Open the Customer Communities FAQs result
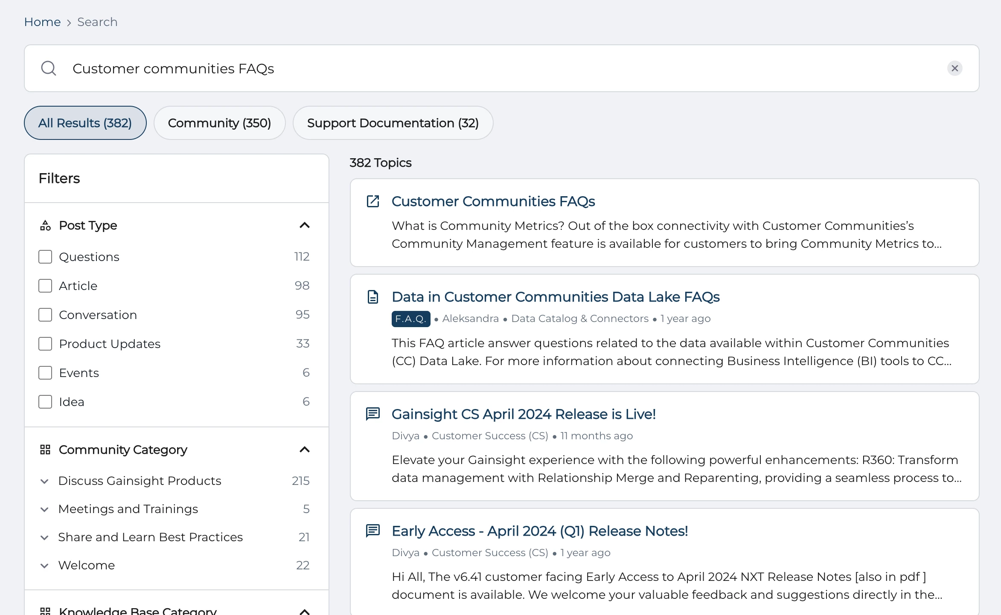The image size is (1001, 615). [493, 201]
